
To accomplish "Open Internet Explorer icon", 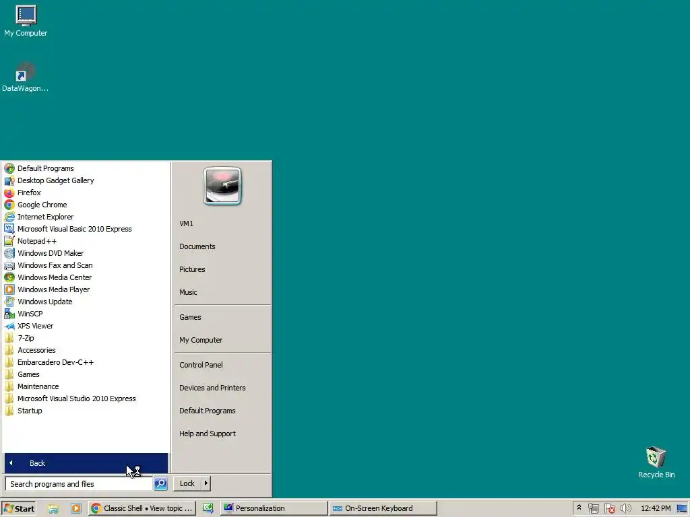I will [9, 217].
